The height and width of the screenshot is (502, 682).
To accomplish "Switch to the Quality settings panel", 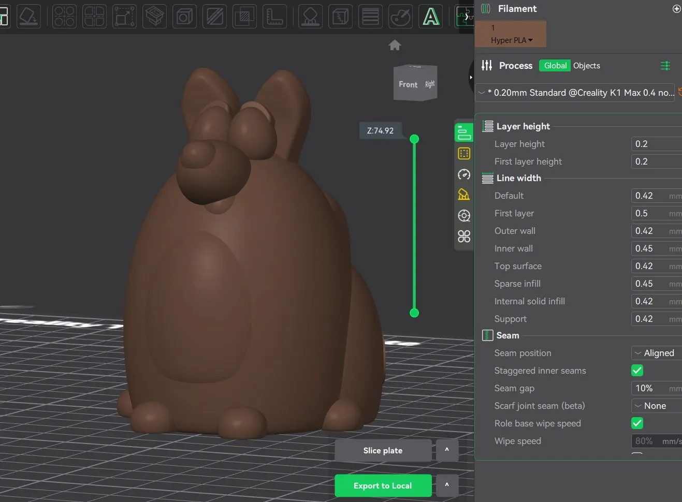I will [x=464, y=132].
